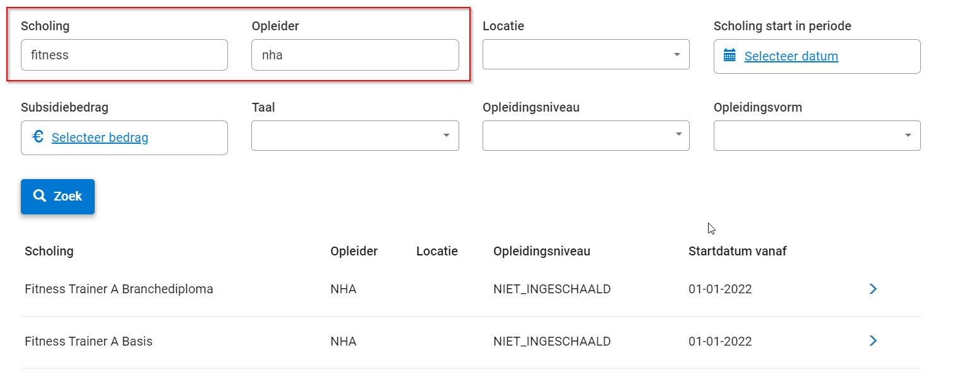Click the calendar icon in Scholing start in periode

(x=730, y=55)
